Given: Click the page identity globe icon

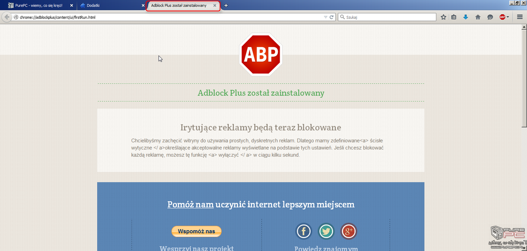Looking at the screenshot, I should tap(16, 17).
